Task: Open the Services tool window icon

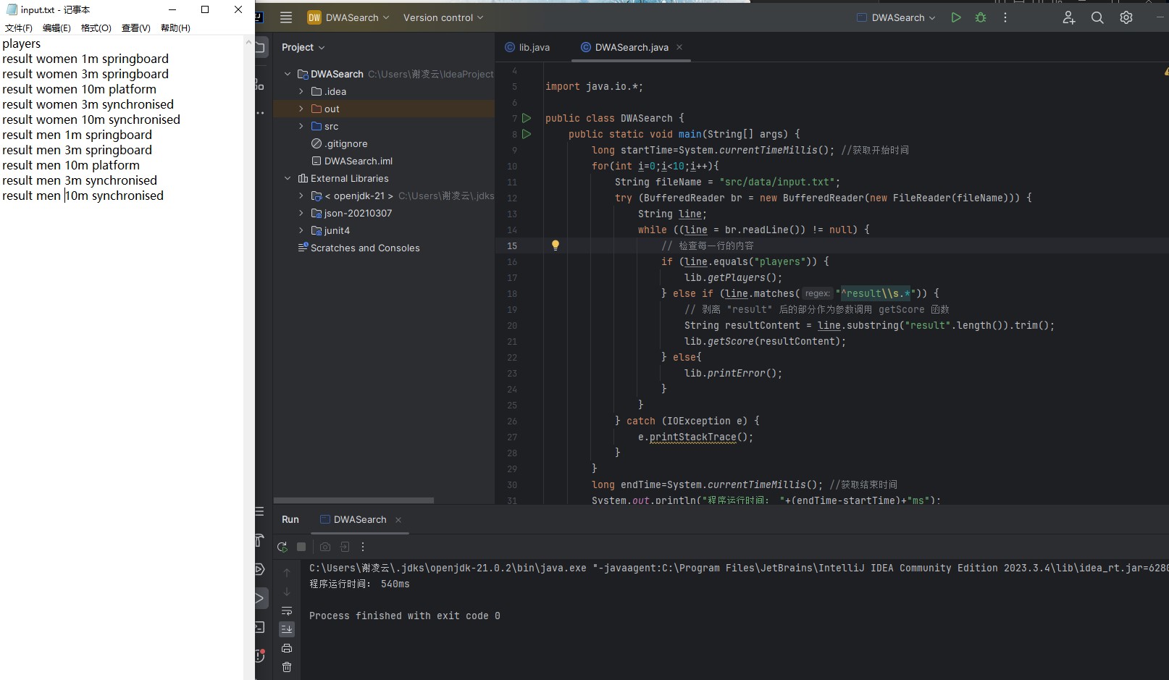Action: tap(259, 569)
